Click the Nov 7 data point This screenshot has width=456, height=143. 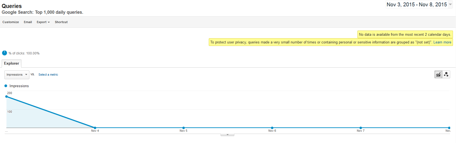coord(361,128)
